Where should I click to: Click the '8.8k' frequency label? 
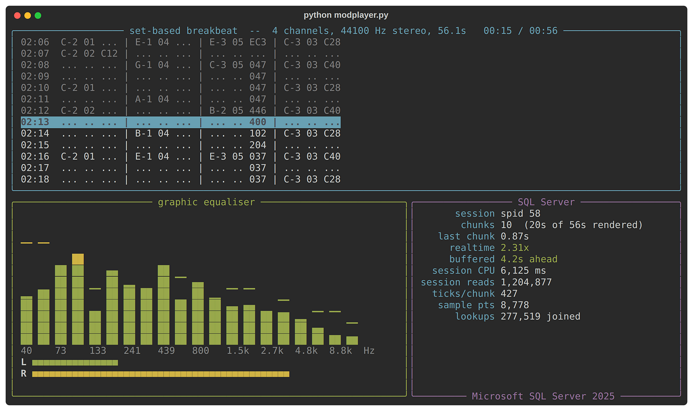[341, 351]
